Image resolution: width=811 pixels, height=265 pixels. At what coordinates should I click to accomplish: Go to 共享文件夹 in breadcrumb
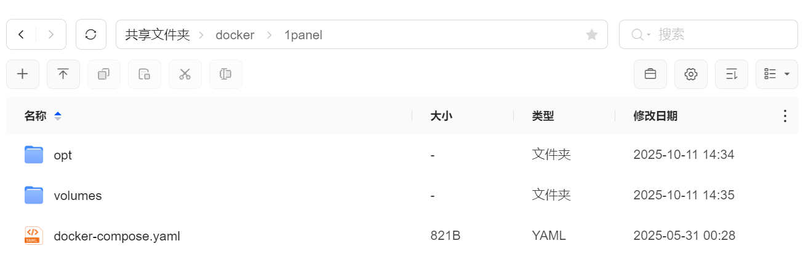click(x=158, y=35)
